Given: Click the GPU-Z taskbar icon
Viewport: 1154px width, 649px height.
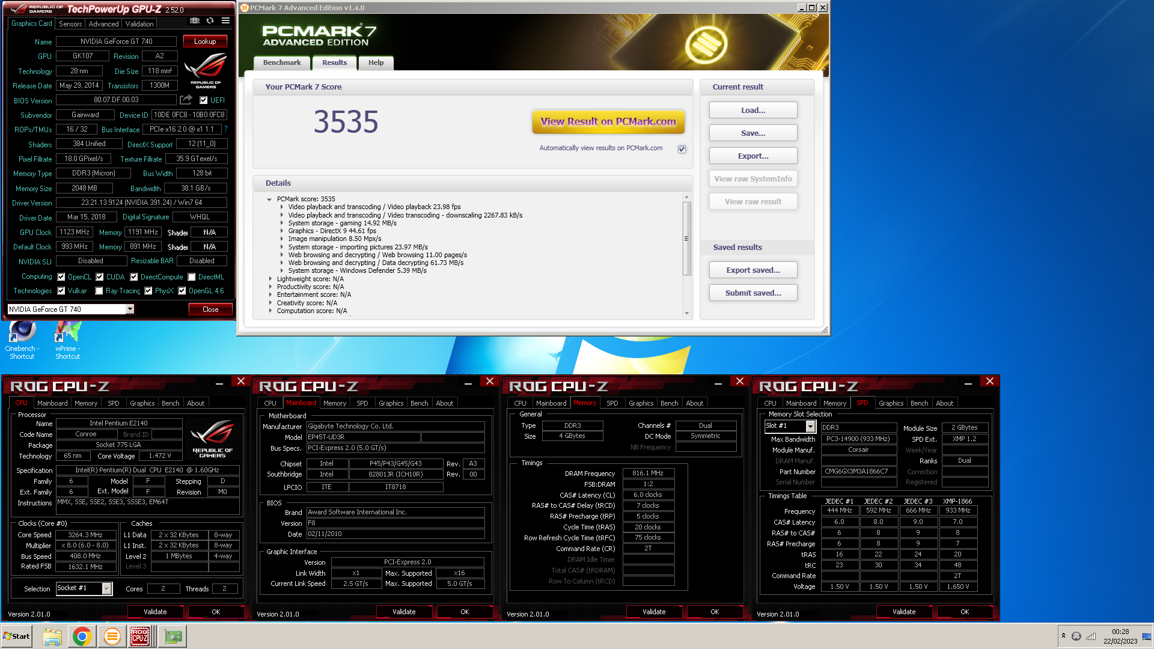Looking at the screenshot, I should click(x=174, y=636).
